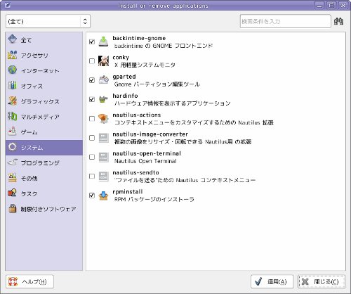Maximize the Install or remove applications window
This screenshot has height=294, width=351.
coord(331,5)
